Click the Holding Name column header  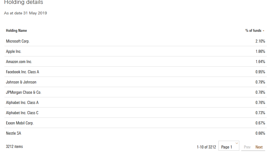pyautogui.click(x=16, y=31)
